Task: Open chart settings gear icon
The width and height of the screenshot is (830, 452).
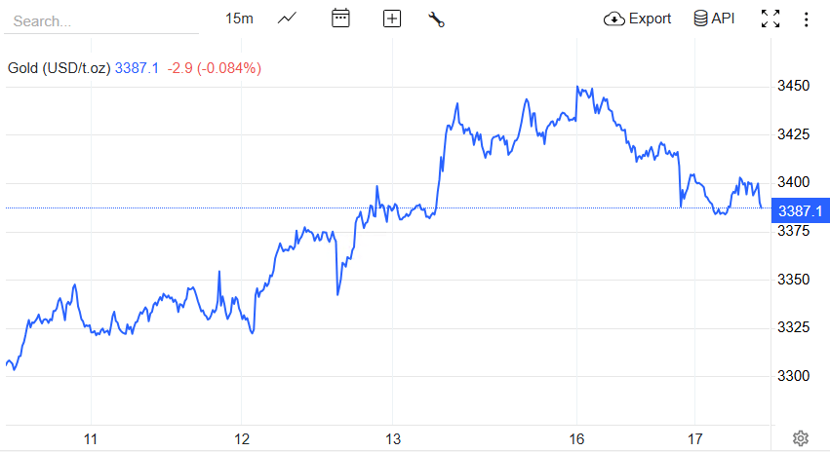Action: (801, 438)
